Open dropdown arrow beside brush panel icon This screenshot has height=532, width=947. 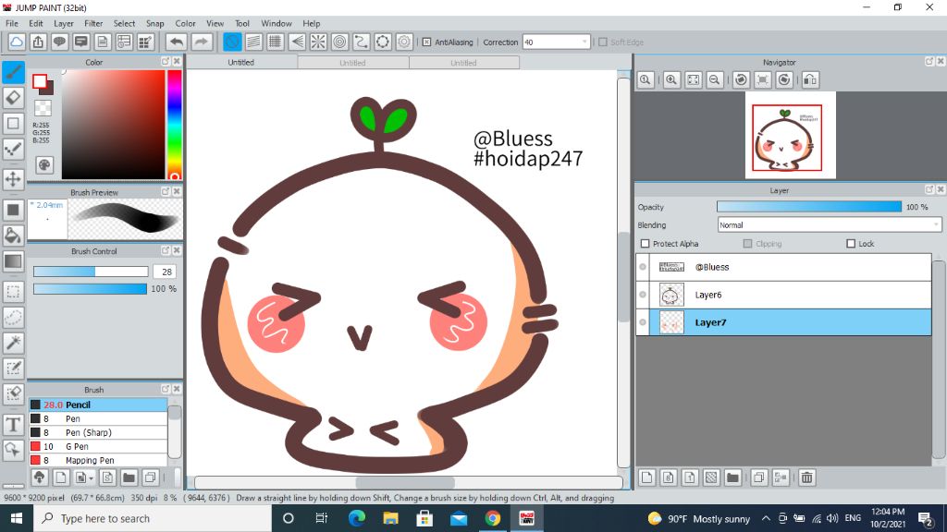pyautogui.click(x=91, y=478)
